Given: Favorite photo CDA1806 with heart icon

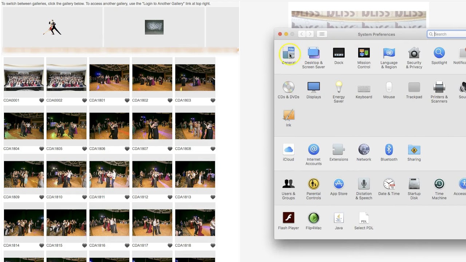Looking at the screenshot, I should click(127, 149).
